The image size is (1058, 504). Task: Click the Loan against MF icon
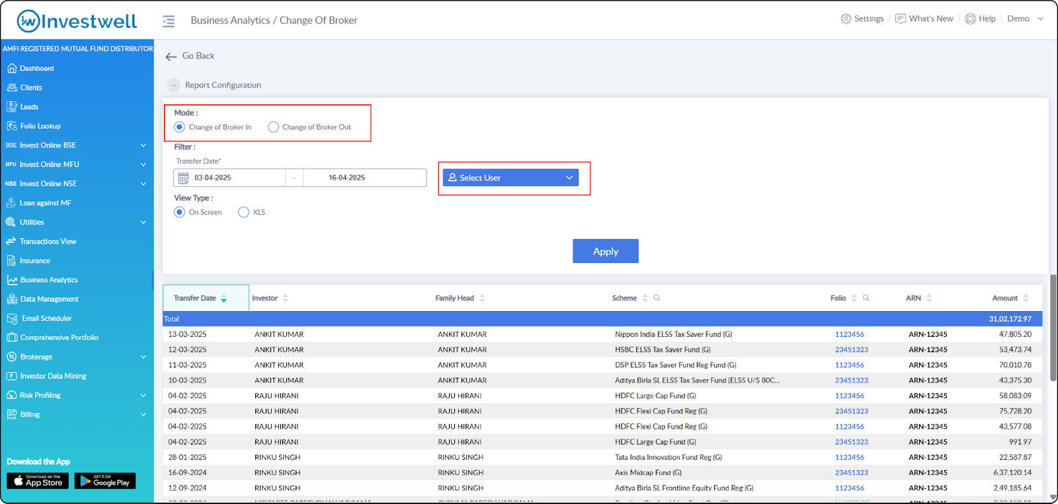click(x=11, y=203)
